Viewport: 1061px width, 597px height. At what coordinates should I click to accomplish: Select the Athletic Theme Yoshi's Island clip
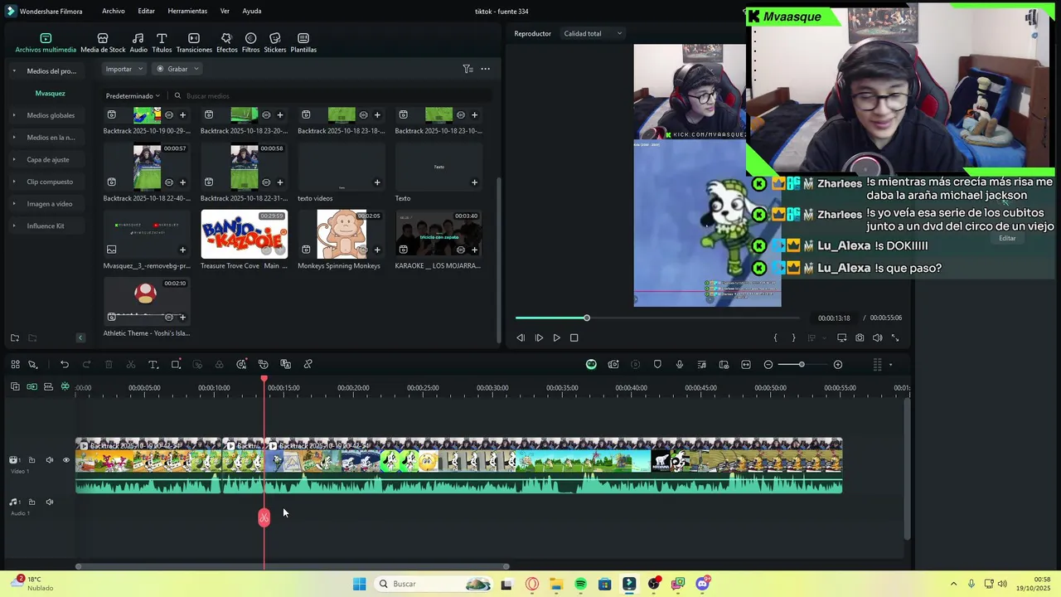[147, 302]
